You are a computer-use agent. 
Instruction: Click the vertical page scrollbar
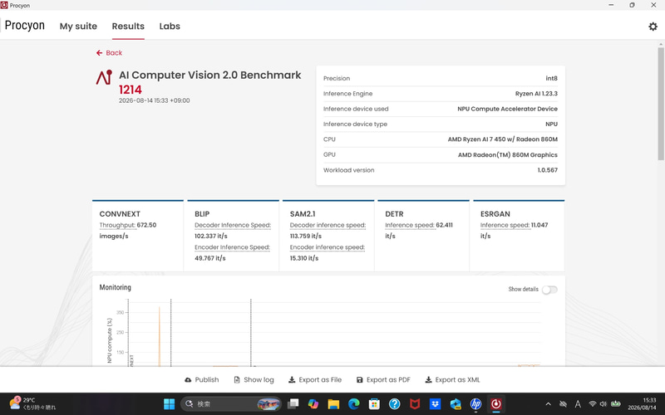661,104
